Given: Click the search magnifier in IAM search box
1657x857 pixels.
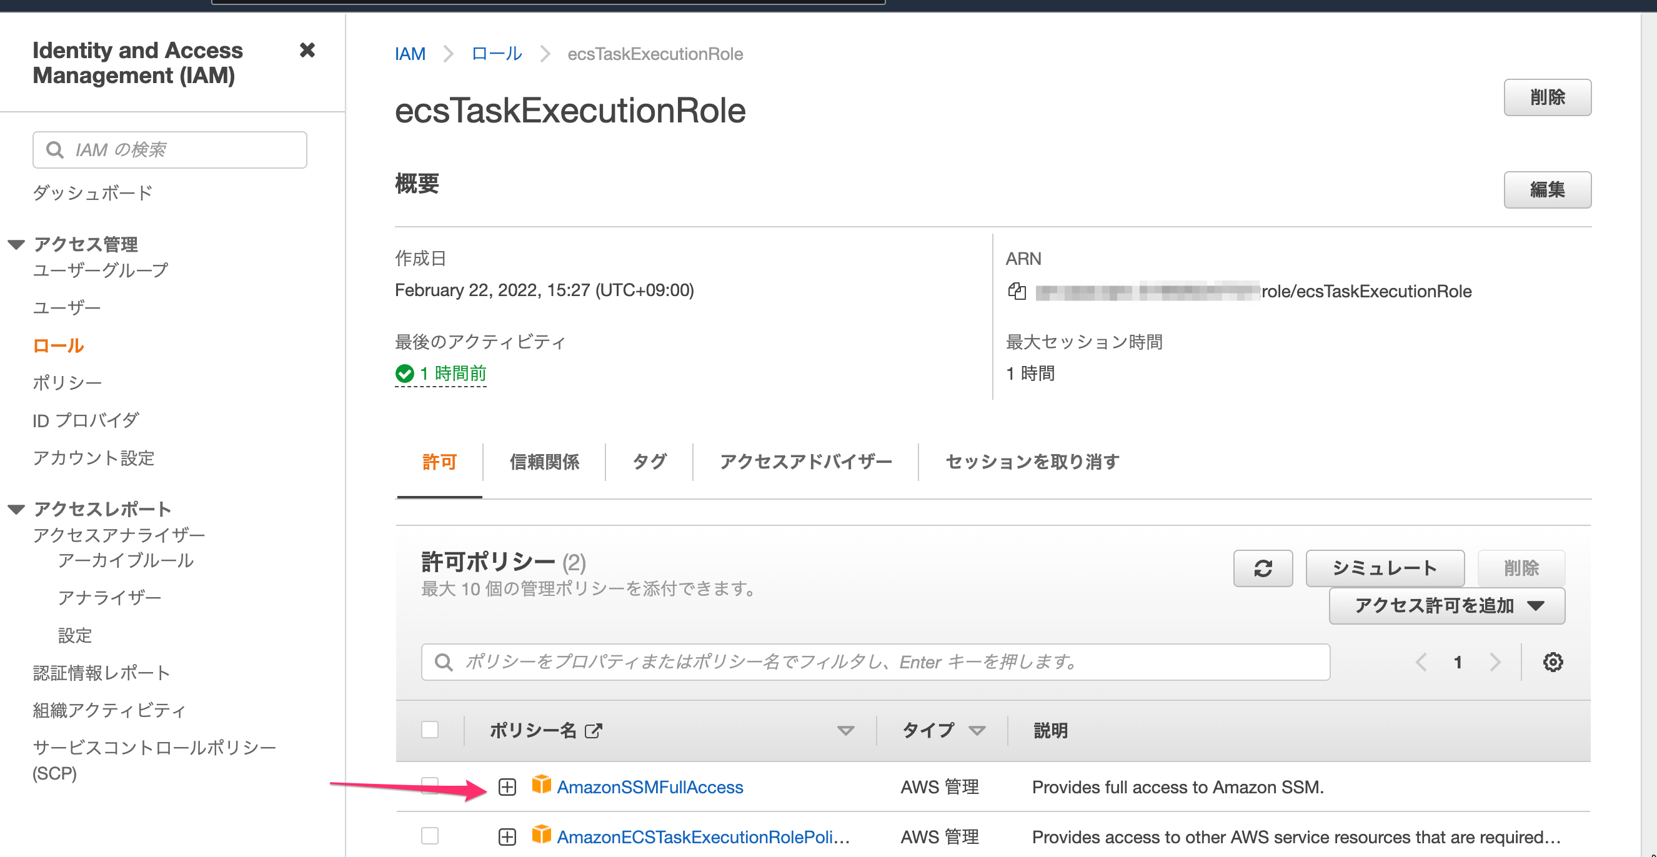Looking at the screenshot, I should pos(55,149).
